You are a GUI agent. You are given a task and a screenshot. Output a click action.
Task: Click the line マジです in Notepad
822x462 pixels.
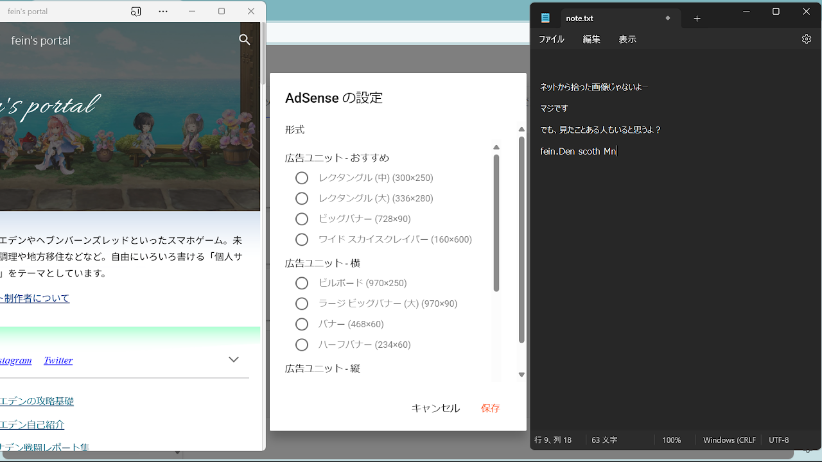pos(554,108)
